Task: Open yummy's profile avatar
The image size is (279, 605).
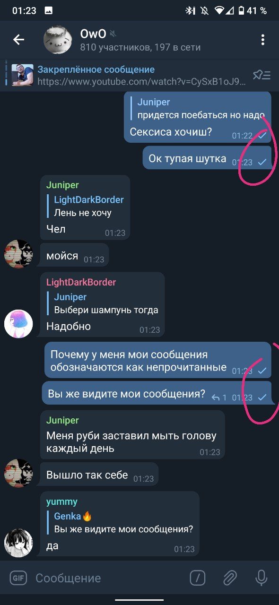Action: 18,543
